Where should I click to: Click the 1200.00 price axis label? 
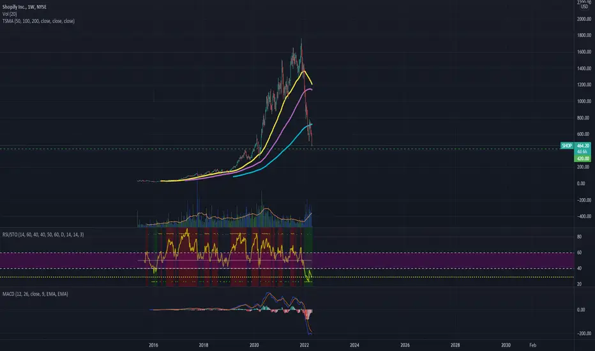[x=584, y=85]
